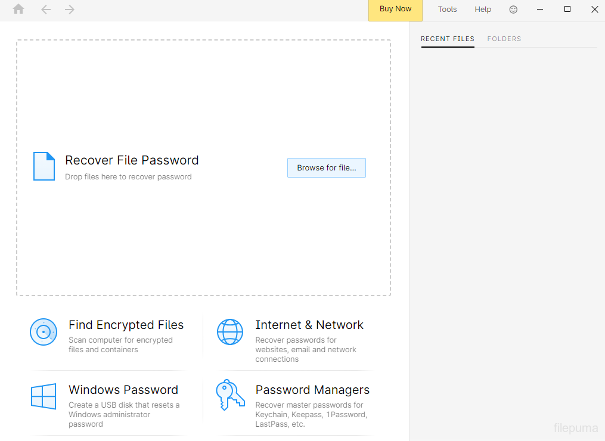Screen dimensions: 605x441
Task: Select the Recent Files tab
Action: 448,39
